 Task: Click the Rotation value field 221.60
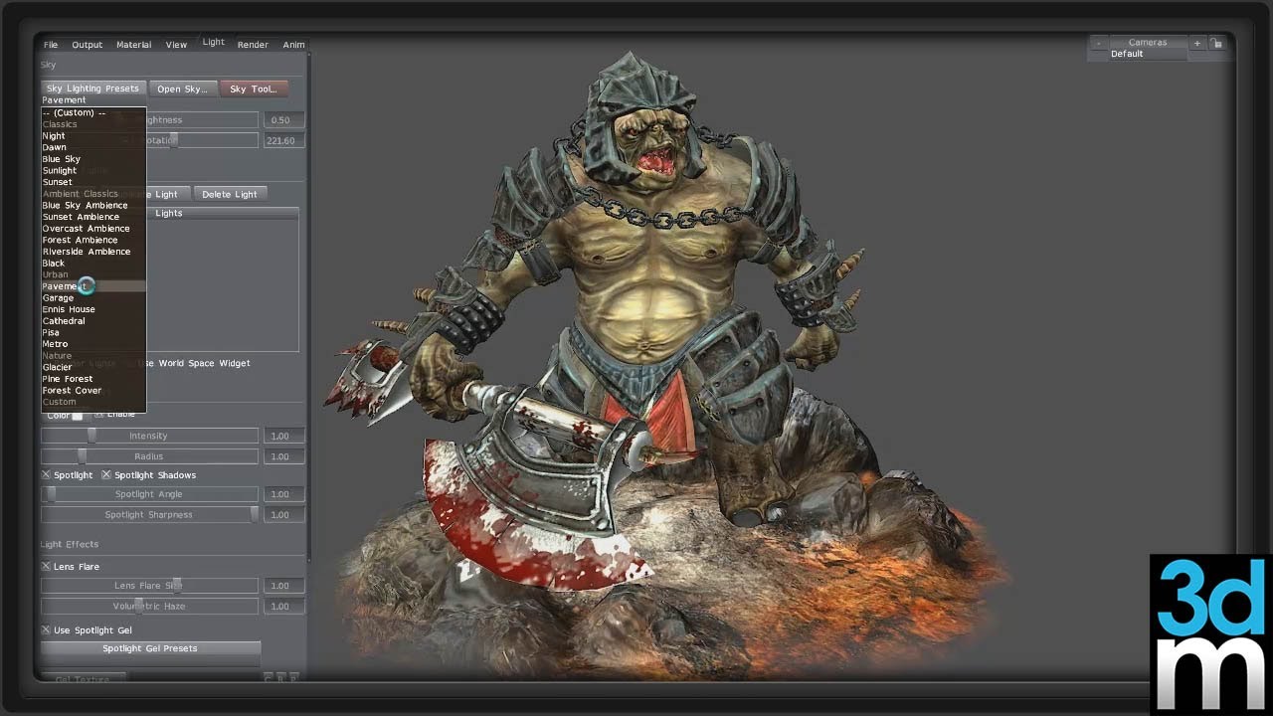[282, 141]
